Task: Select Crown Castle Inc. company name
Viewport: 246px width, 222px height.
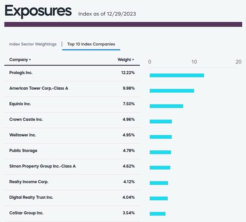Action: pos(26,119)
